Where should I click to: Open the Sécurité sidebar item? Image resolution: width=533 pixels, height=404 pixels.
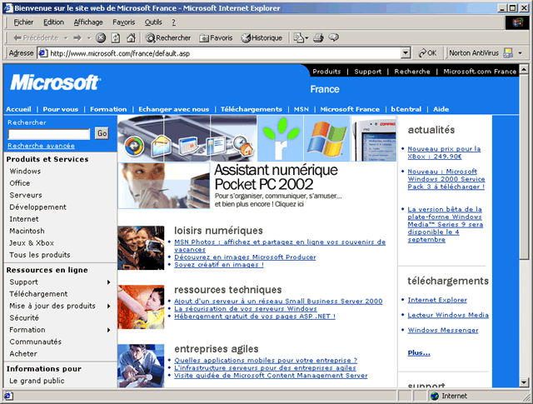24,318
